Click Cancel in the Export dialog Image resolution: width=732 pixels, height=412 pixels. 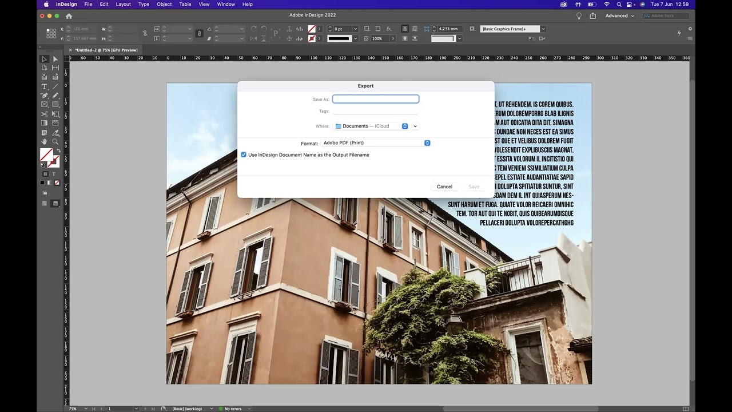click(444, 187)
